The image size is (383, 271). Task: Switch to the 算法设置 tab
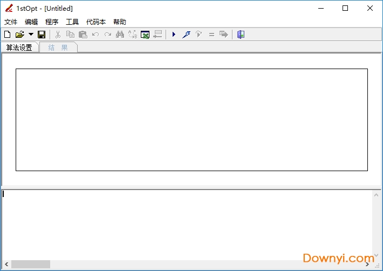tap(19, 48)
